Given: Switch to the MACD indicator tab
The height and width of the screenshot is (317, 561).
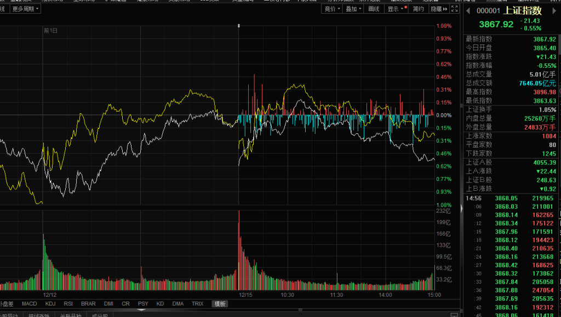Looking at the screenshot, I should point(30,304).
